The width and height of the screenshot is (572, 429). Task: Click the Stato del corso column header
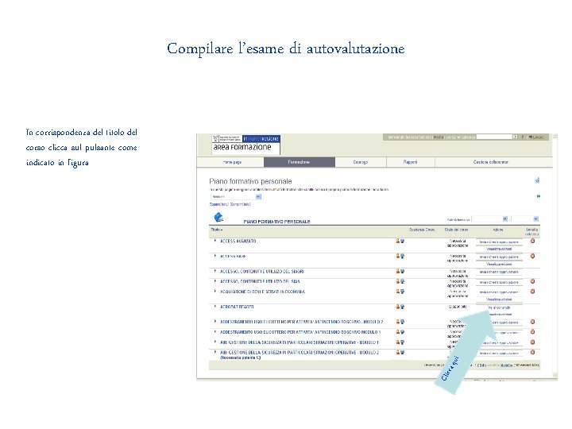coord(456,230)
